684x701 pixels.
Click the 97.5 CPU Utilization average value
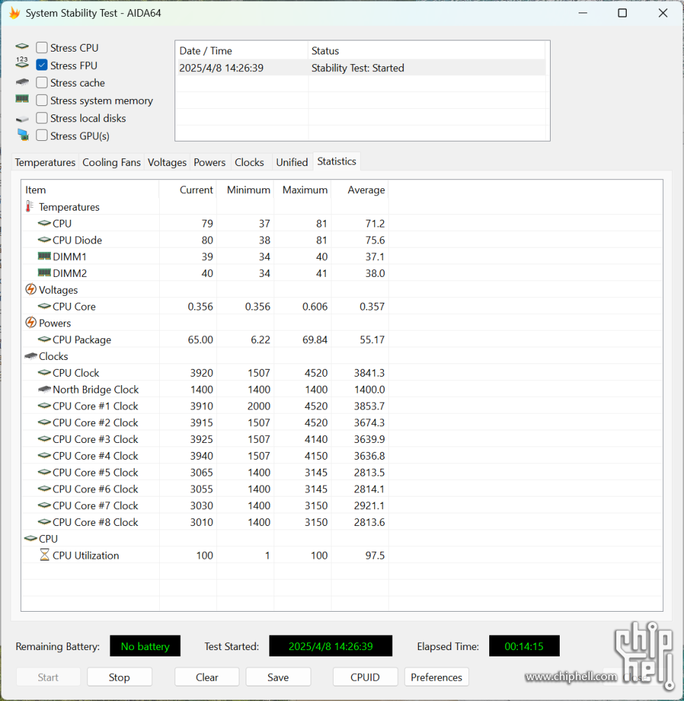click(x=375, y=555)
